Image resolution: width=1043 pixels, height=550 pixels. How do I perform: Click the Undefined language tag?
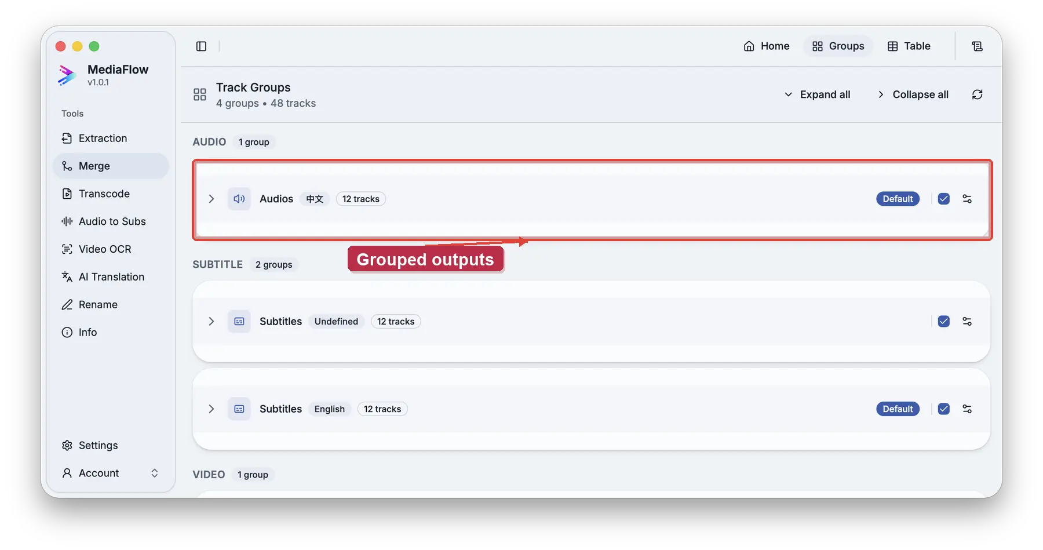pos(336,322)
